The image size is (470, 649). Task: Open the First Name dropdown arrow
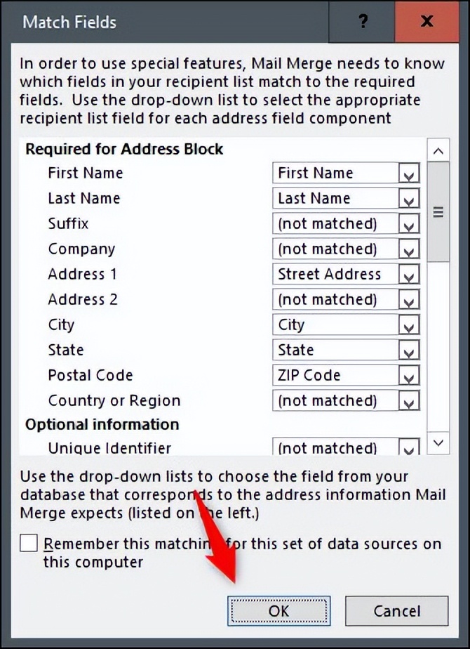click(x=409, y=173)
